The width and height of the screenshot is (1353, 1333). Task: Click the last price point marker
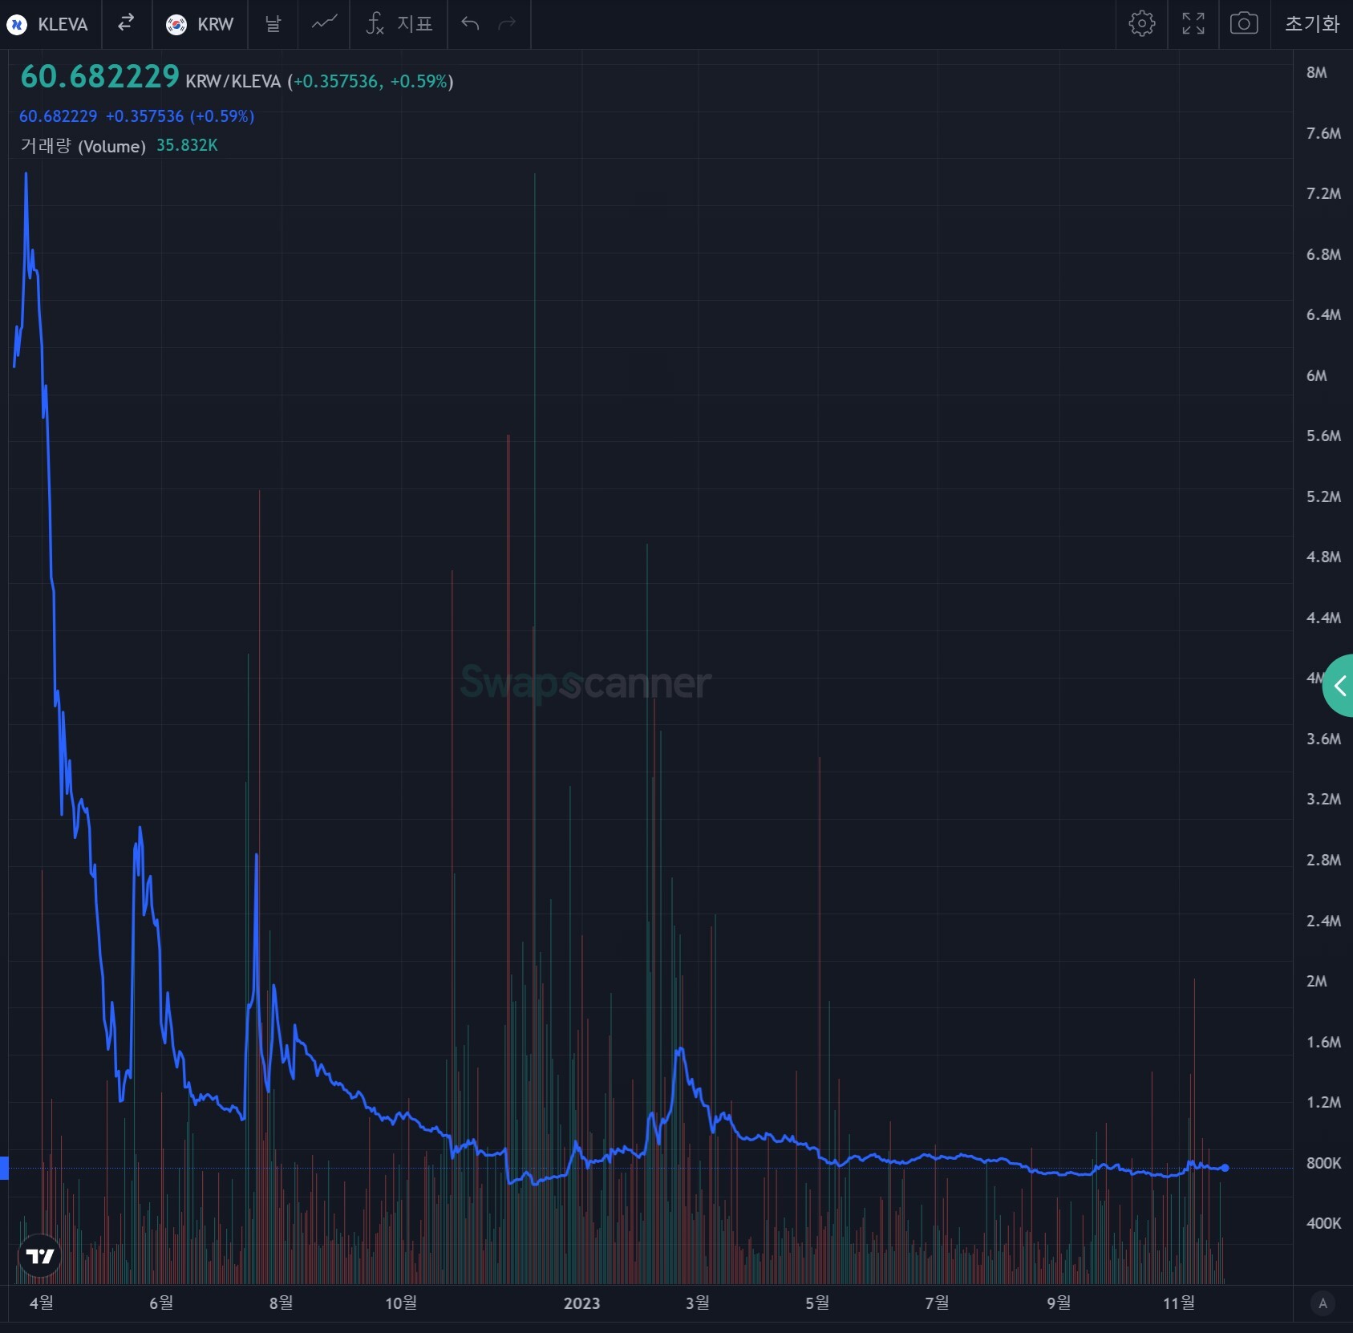point(1225,1168)
